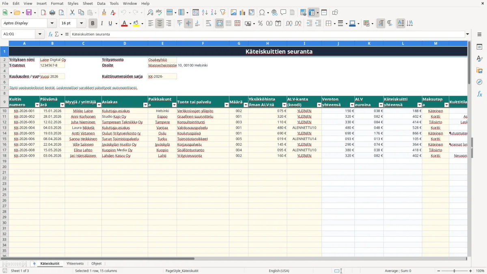487x274 pixels.
Task: Open filter dropdown for Määrä column
Action: pos(245,105)
